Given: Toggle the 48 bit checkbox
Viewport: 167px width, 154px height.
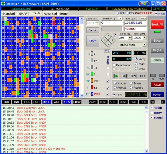Looking at the screenshot, I should click(x=152, y=108).
